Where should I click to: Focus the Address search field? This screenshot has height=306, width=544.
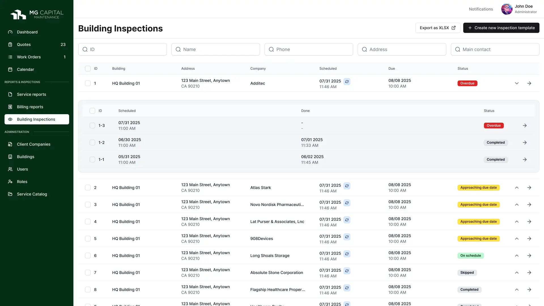tap(402, 49)
